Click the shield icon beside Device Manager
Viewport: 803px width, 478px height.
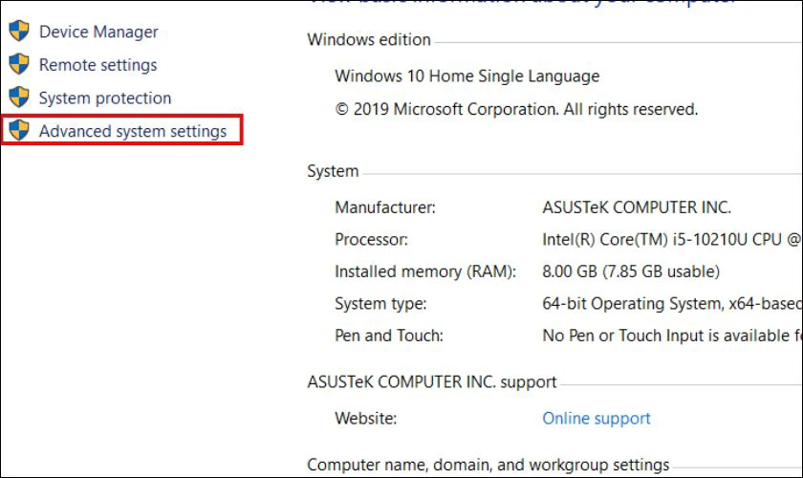[x=19, y=31]
